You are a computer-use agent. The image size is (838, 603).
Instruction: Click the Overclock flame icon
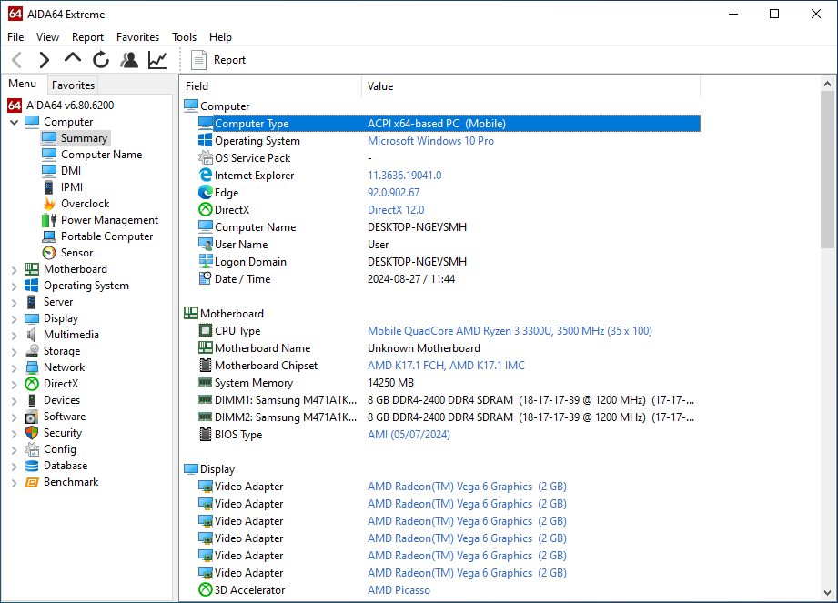[x=49, y=204]
